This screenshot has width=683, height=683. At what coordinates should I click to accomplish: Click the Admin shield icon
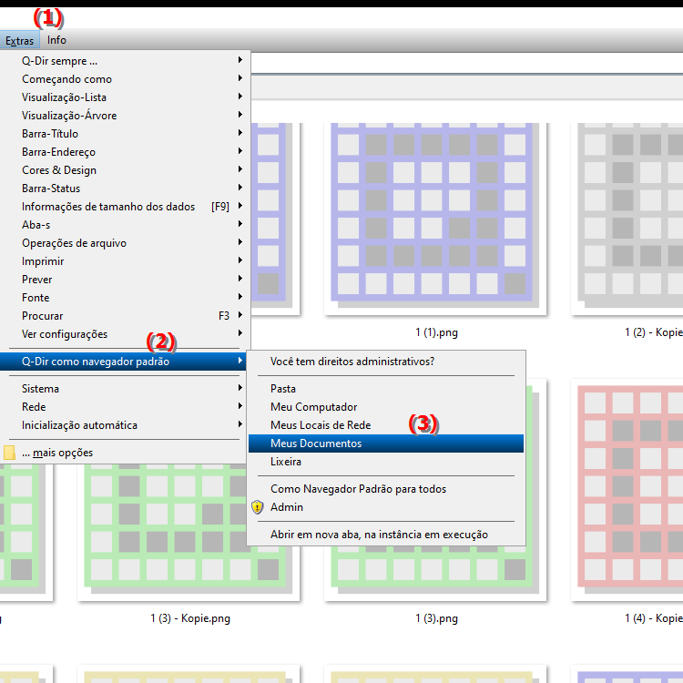(x=258, y=507)
